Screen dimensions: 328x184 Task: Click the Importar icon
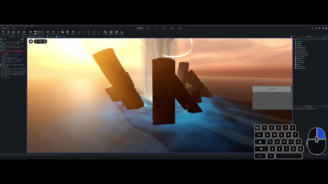(73, 32)
